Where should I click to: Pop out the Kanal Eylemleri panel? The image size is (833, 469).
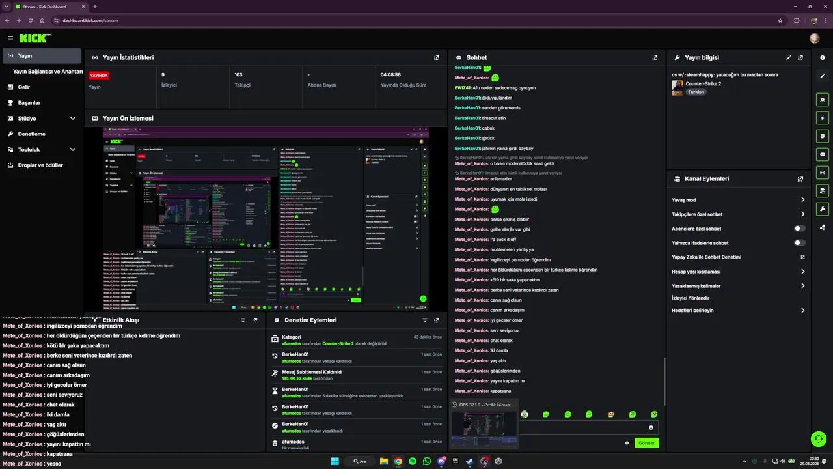click(x=800, y=178)
